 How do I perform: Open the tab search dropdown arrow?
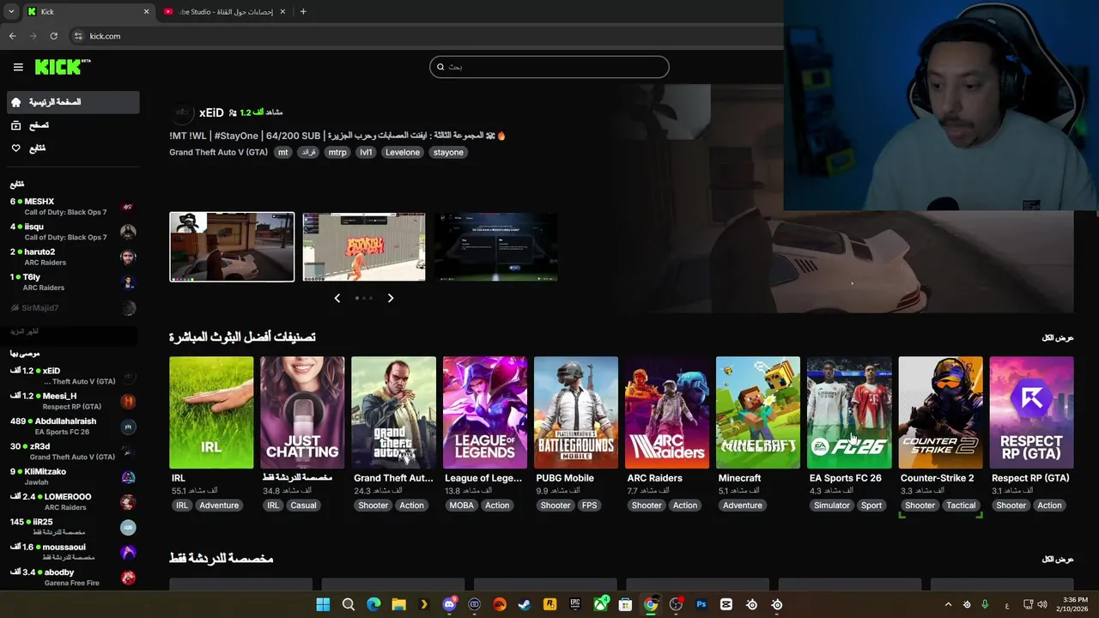tap(11, 12)
